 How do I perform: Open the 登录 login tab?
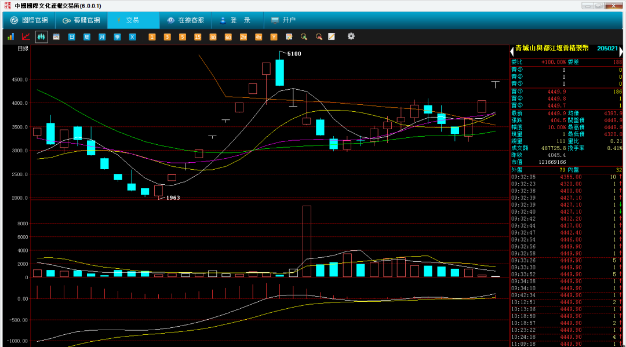[238, 20]
